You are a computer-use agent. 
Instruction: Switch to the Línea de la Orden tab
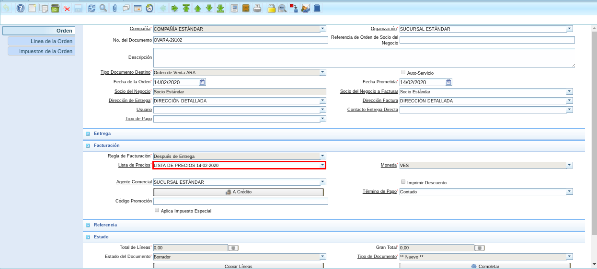(x=42, y=41)
